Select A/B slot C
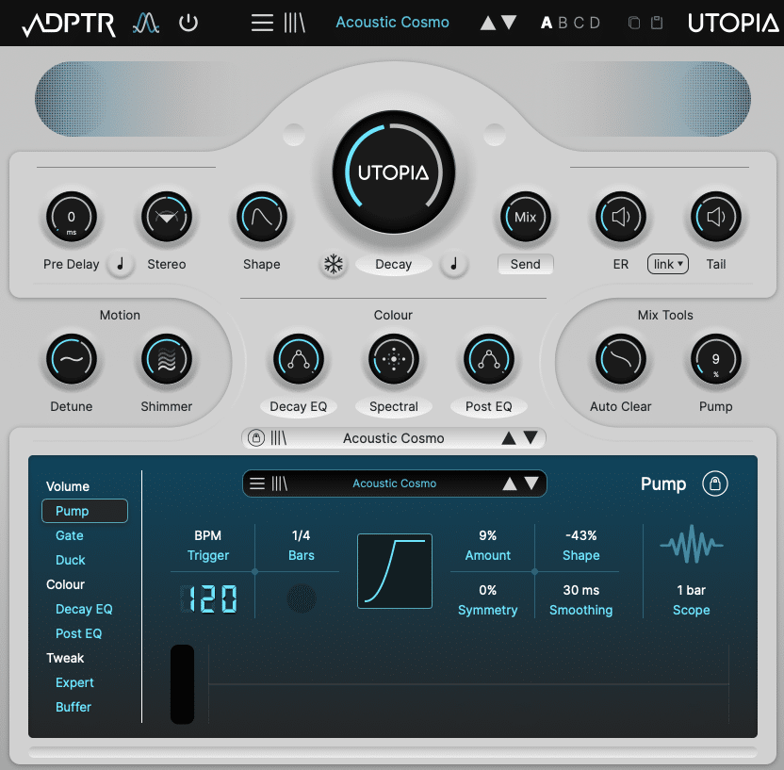Image resolution: width=784 pixels, height=770 pixels. [x=579, y=23]
